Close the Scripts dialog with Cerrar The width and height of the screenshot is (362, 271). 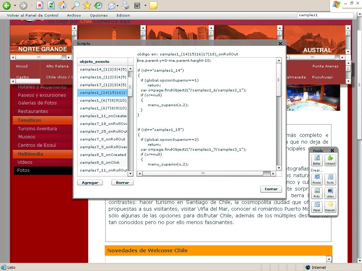(271, 189)
